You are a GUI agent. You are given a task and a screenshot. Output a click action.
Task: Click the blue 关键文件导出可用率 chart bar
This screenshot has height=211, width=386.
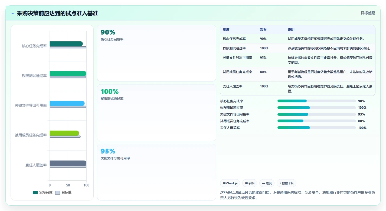[67, 103]
